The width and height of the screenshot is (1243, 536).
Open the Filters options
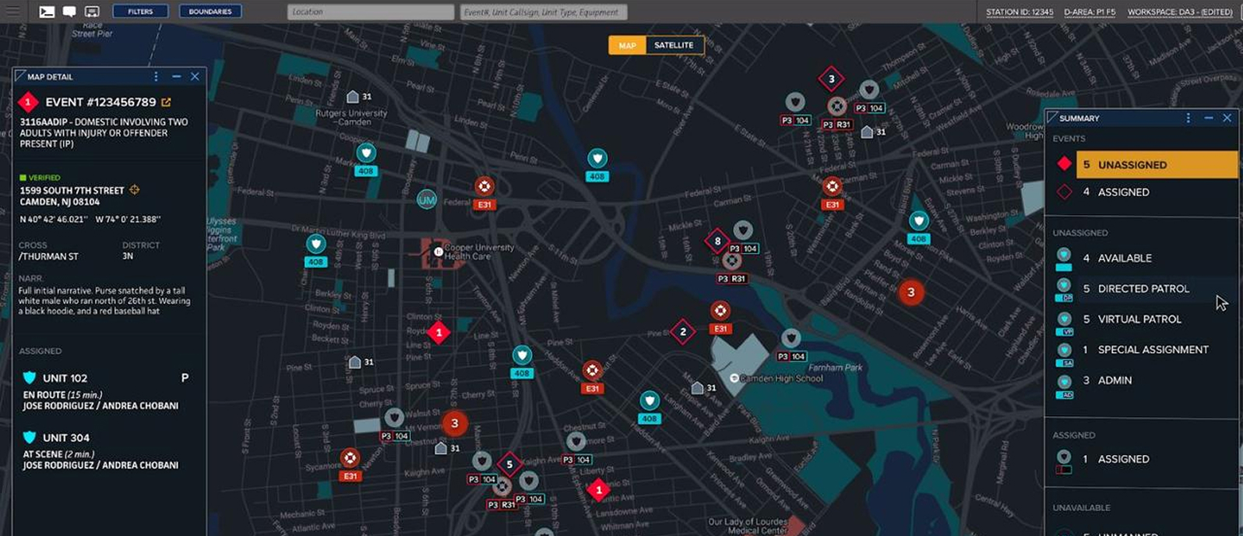[140, 12]
